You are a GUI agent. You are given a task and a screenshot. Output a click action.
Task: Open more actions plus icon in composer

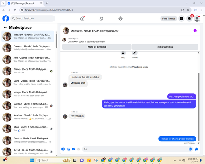click(x=63, y=149)
